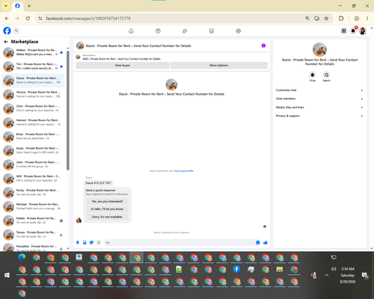The image size is (374, 299).
Task: Choose a sticker icon
Action: tap(91, 242)
